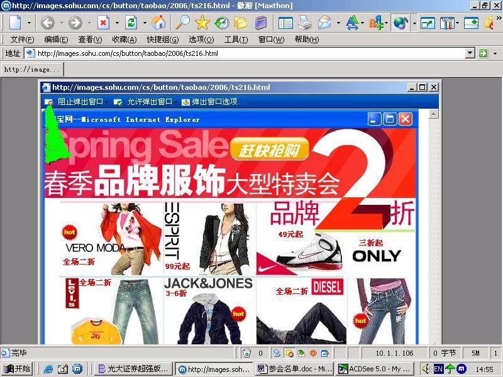Go back with the Back arrow

(48, 23)
